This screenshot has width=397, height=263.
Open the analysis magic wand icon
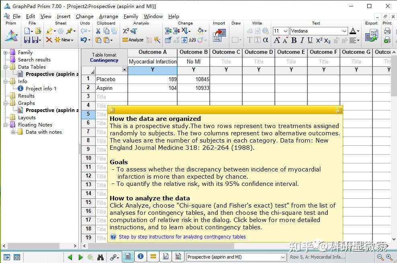[x=157, y=40]
